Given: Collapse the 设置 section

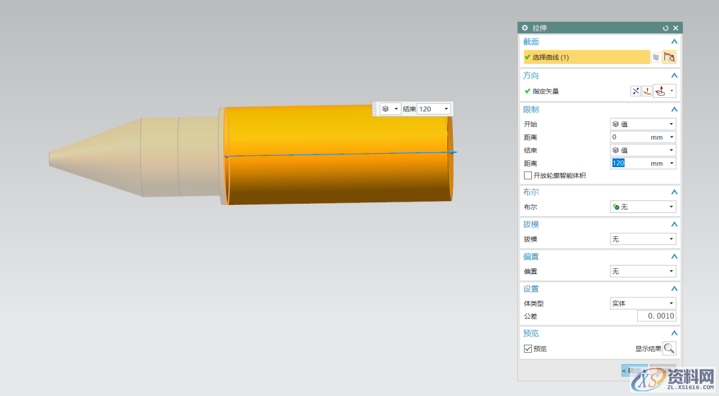Looking at the screenshot, I should click(x=674, y=289).
